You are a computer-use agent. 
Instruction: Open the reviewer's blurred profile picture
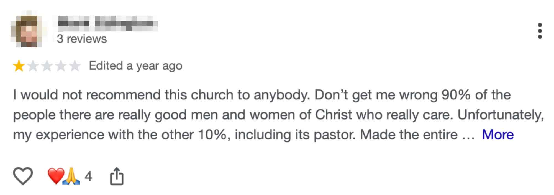point(27,31)
